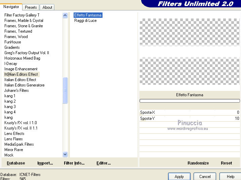The width and height of the screenshot is (241, 180).
Task: Select Krusty's FX vol. I 1.0
Action: [21, 123]
